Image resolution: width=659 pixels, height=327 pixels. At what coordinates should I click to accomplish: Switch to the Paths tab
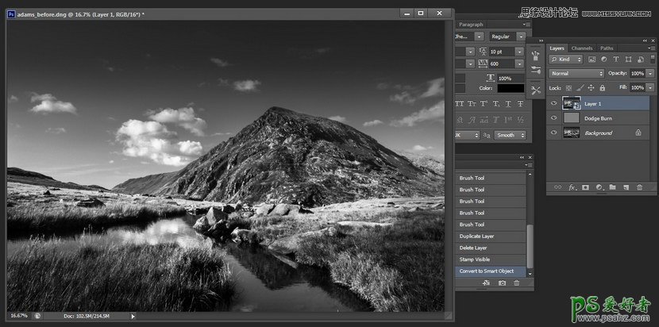[607, 48]
